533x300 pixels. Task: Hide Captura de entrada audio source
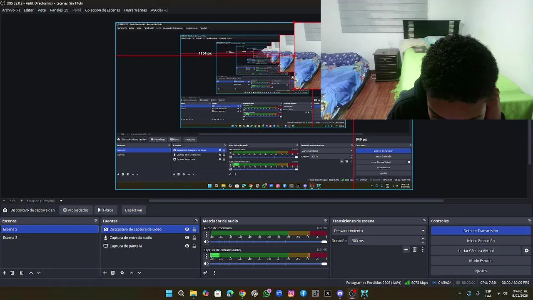click(187, 237)
